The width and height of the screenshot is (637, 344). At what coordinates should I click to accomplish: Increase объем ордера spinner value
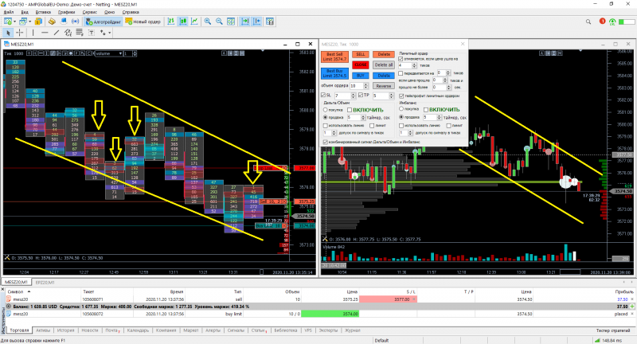(x=365, y=84)
